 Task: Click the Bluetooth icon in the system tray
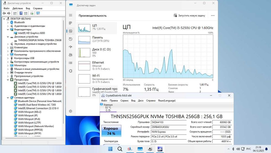233,149
